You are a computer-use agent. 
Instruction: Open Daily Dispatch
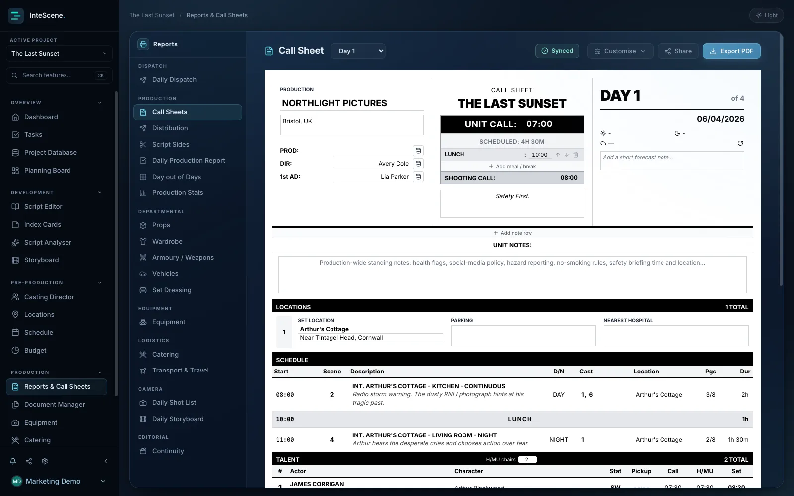(188, 80)
